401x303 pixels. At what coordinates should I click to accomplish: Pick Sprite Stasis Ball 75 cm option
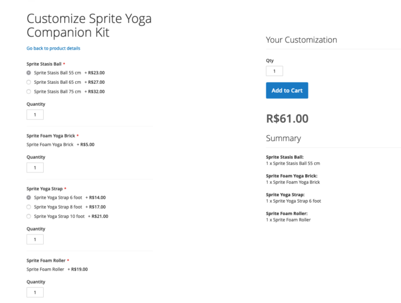(x=29, y=92)
